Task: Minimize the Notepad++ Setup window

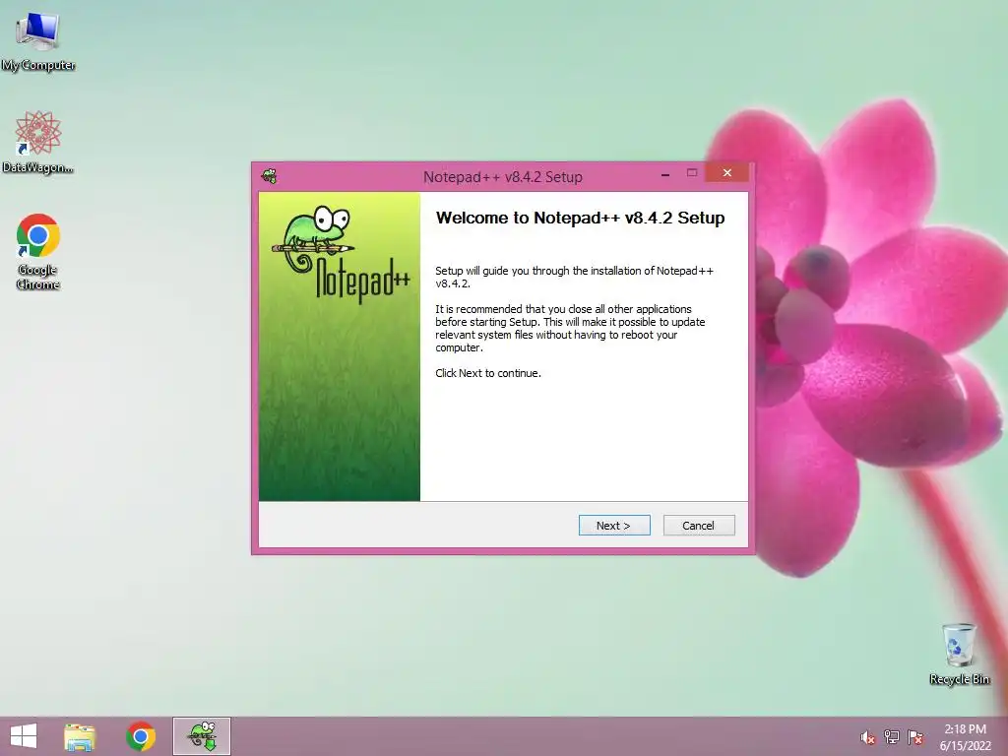Action: coord(665,173)
